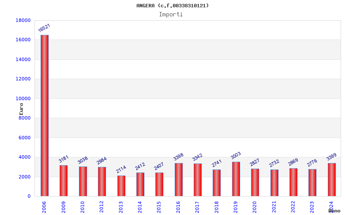This screenshot has height=215, width=345.
Task: Click the x-axis year label 2013
Action: click(x=121, y=207)
